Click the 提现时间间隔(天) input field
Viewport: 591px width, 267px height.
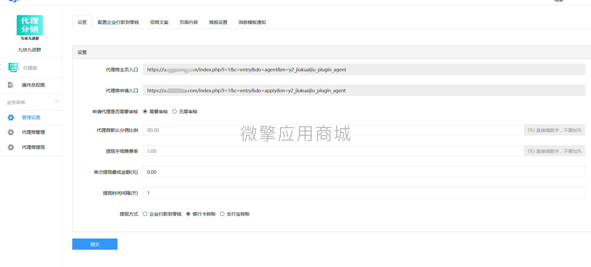tap(364, 193)
